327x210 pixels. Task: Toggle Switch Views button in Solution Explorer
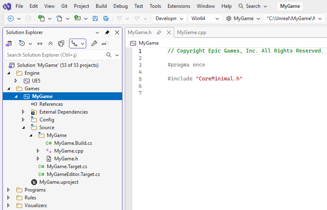pos(9,43)
